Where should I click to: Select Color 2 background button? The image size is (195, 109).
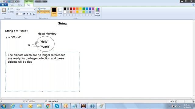[x=60, y=12]
